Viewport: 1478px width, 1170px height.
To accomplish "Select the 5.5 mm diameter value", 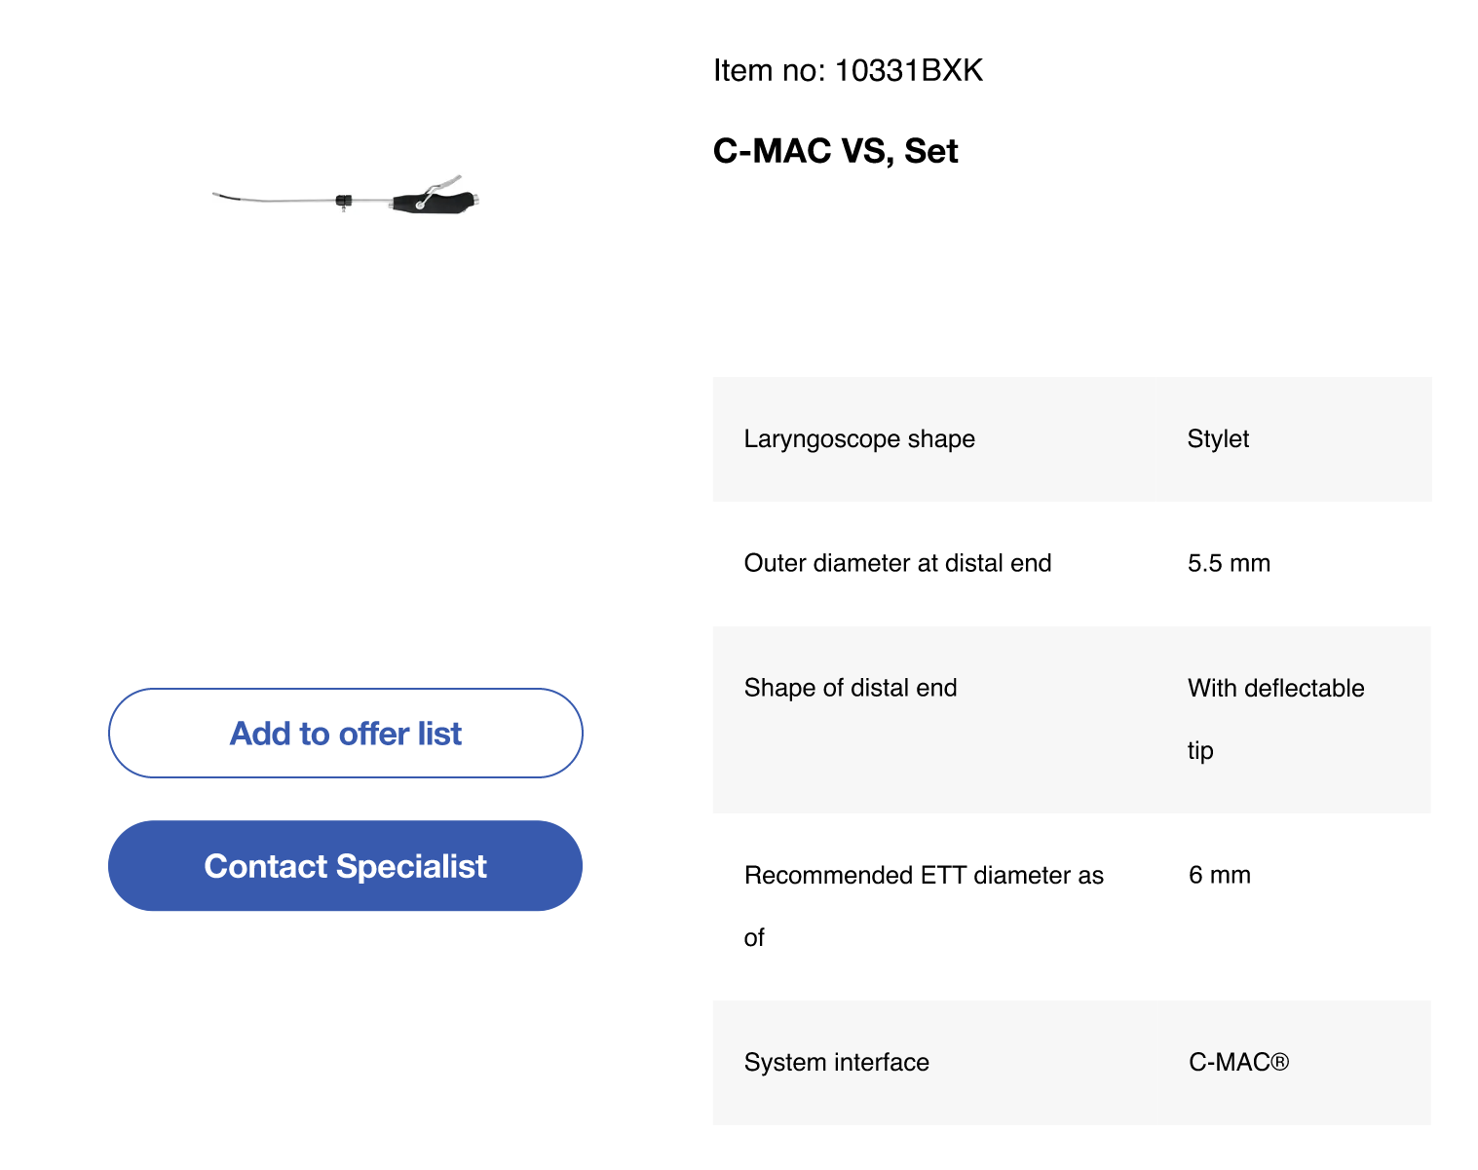I will tap(1229, 563).
